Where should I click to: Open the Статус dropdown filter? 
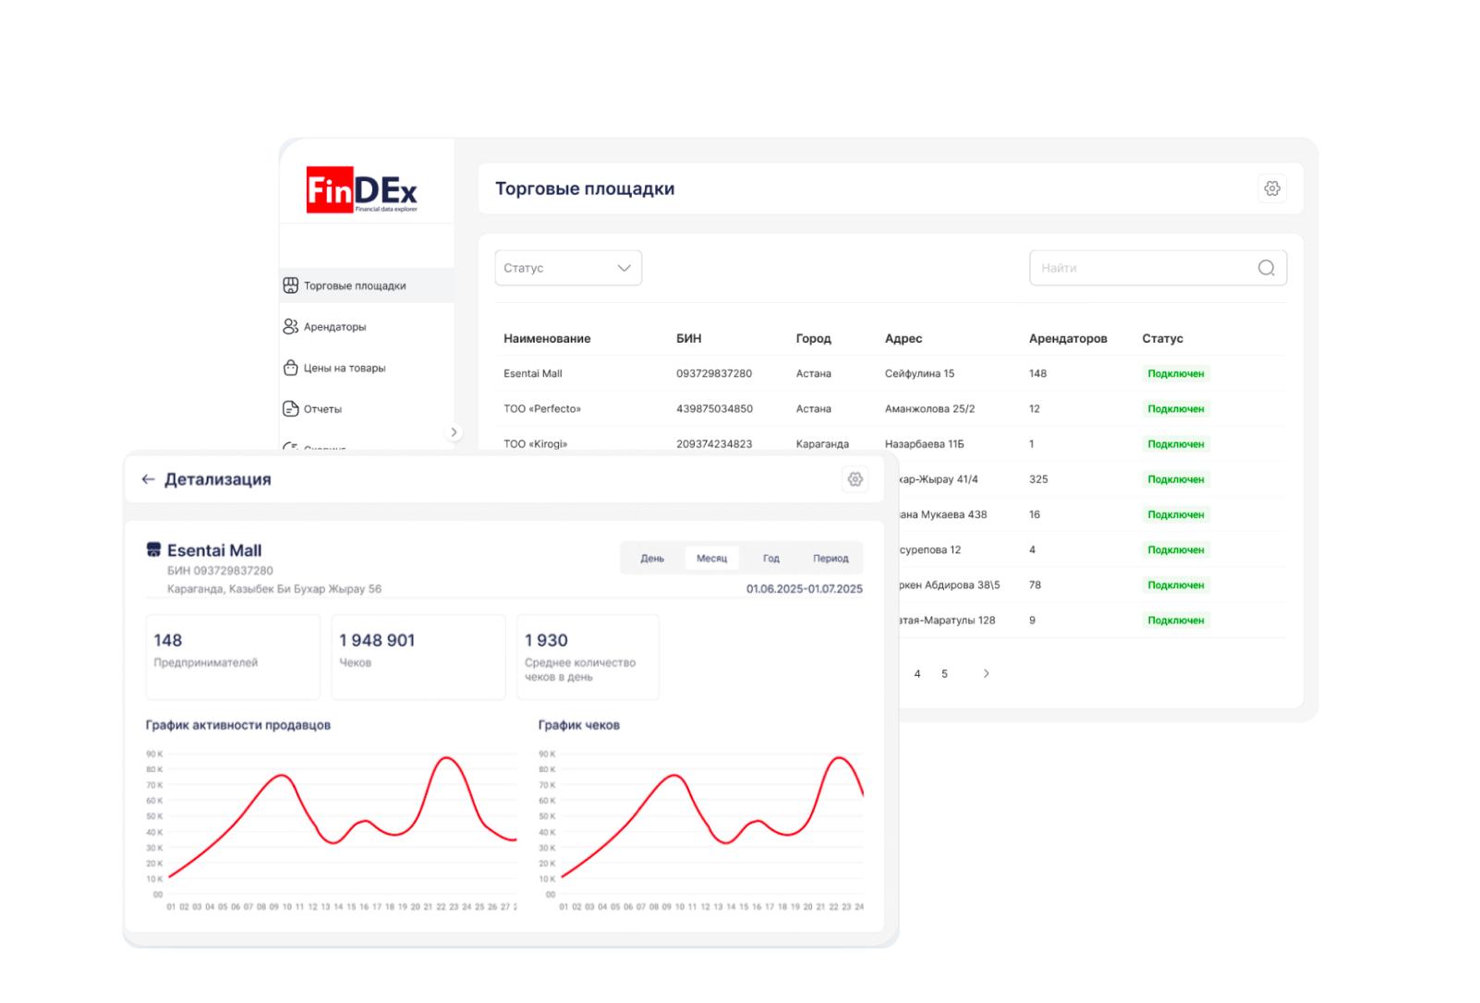[567, 268]
